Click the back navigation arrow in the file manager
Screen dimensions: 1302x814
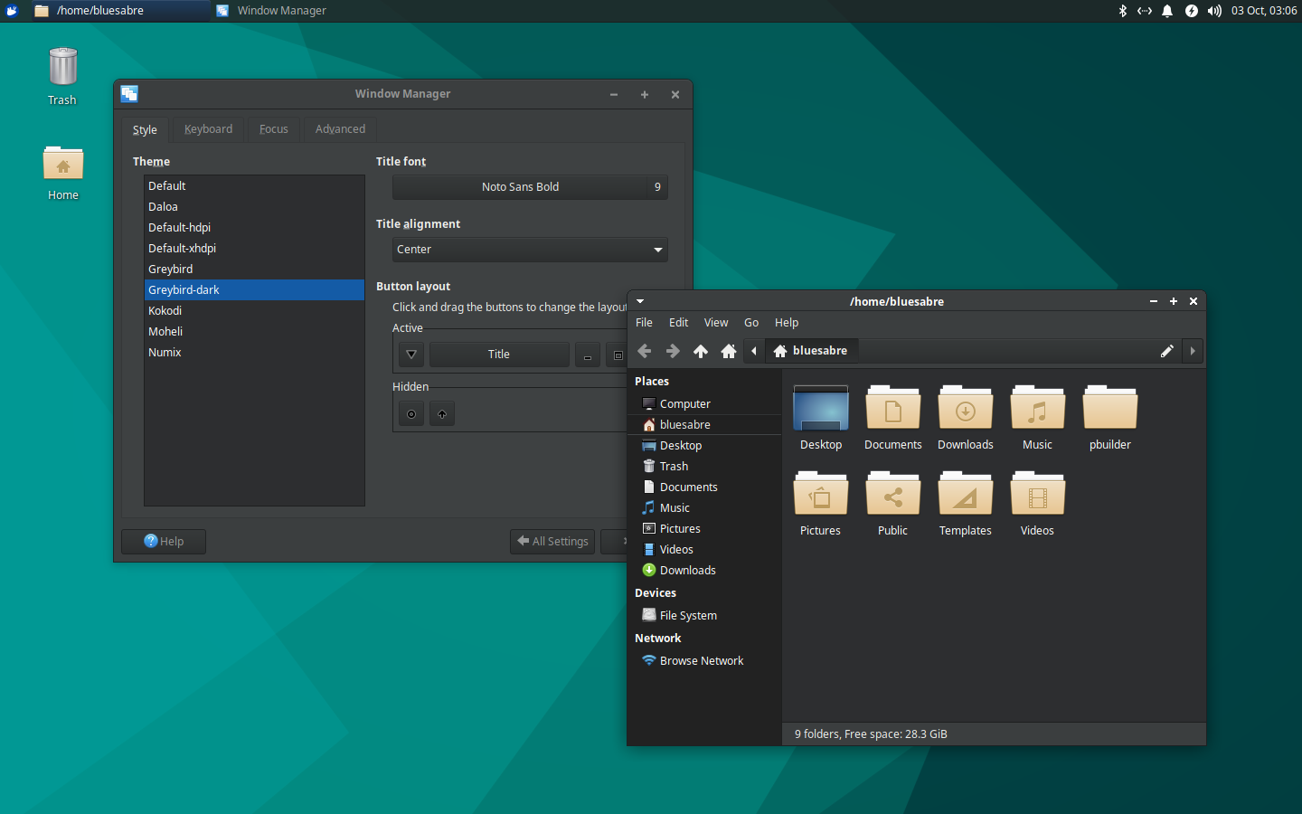click(644, 351)
